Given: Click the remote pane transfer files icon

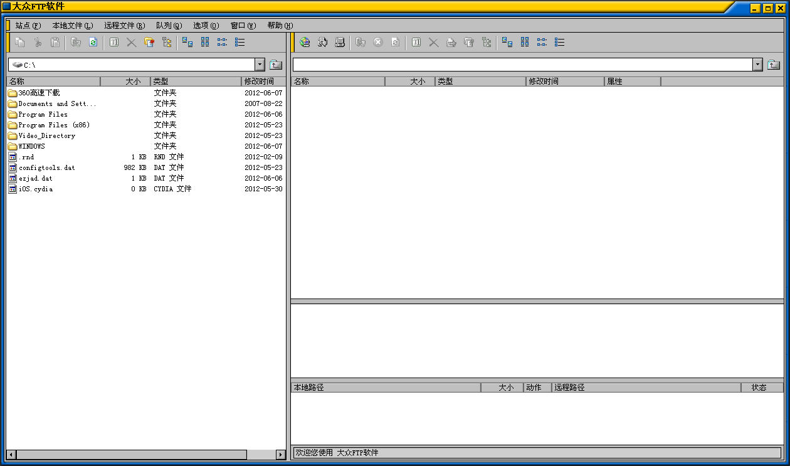Looking at the screenshot, I should click(x=361, y=42).
